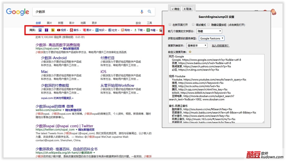Open the 少数派-Android sitelink

point(54,58)
